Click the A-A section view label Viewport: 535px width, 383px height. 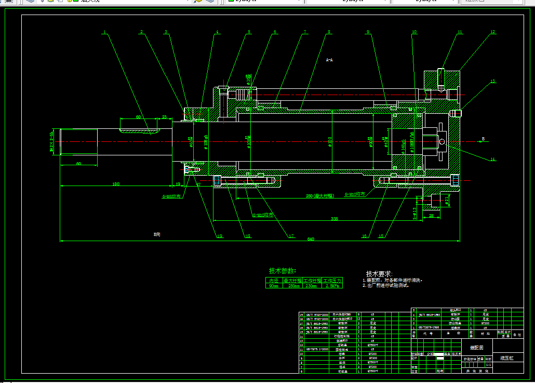[x=329, y=60]
